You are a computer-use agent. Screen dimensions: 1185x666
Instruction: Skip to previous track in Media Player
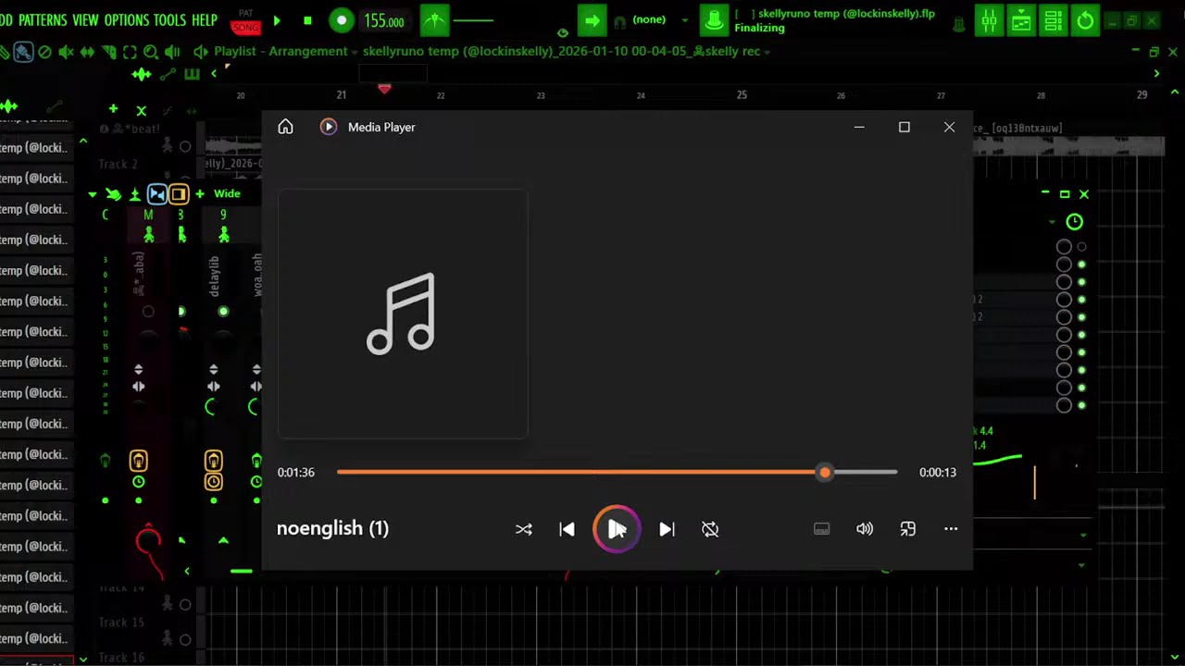567,529
